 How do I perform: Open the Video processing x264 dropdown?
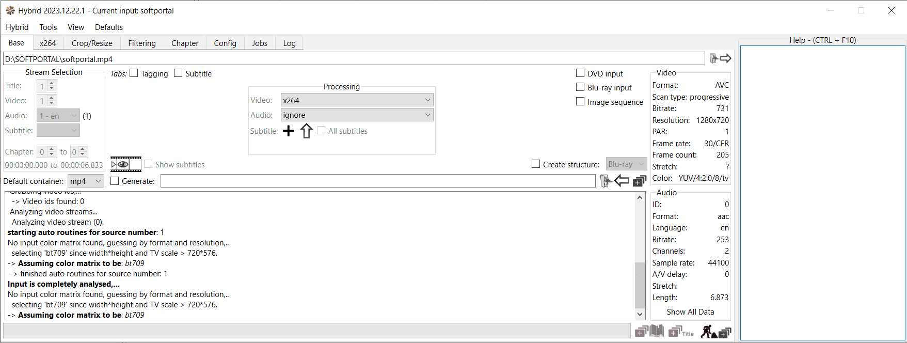click(357, 100)
